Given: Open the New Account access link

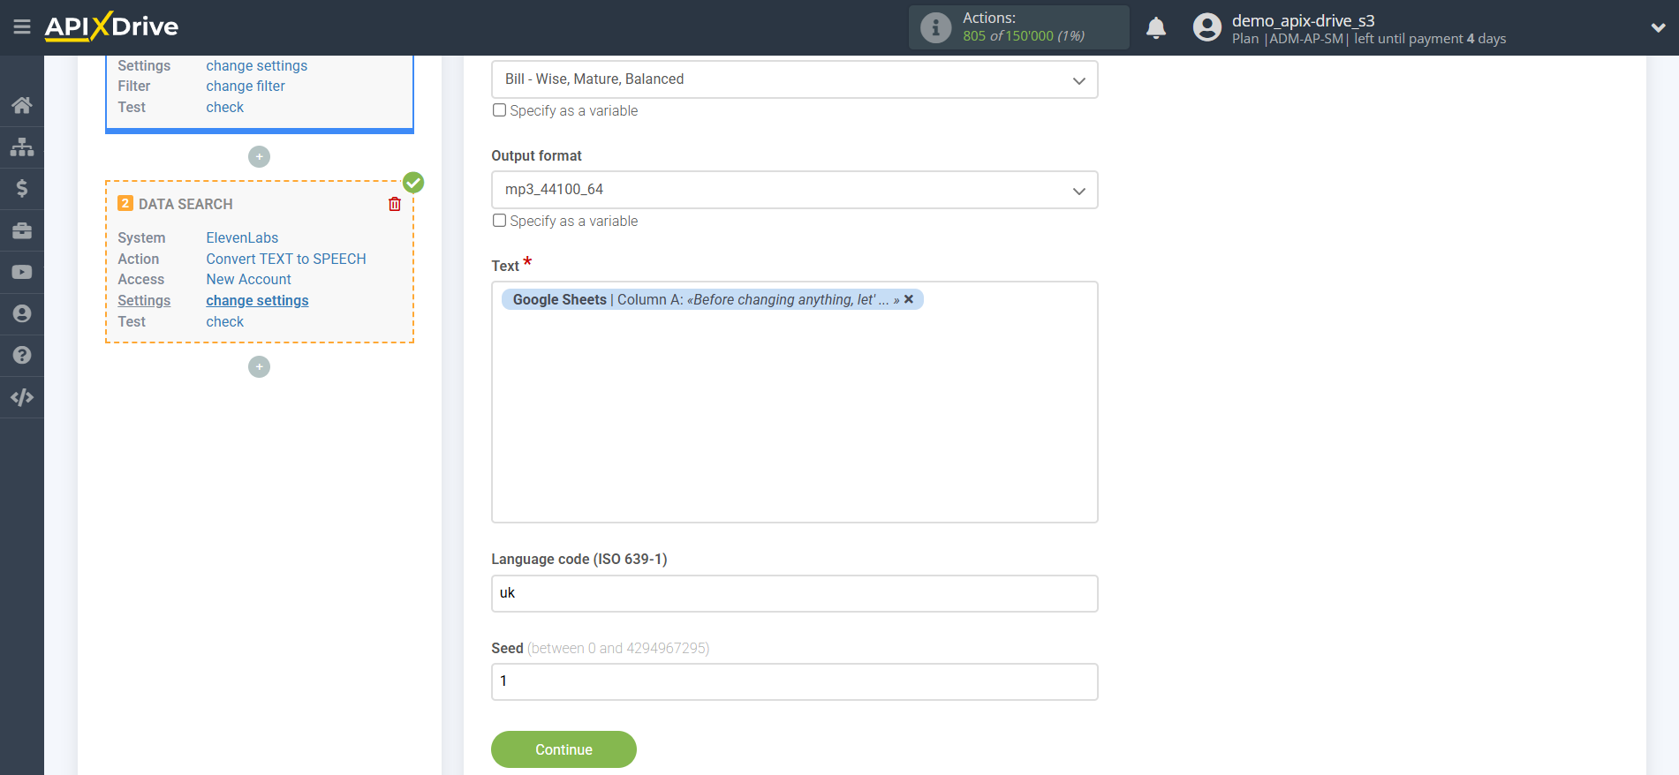Looking at the screenshot, I should click(249, 279).
